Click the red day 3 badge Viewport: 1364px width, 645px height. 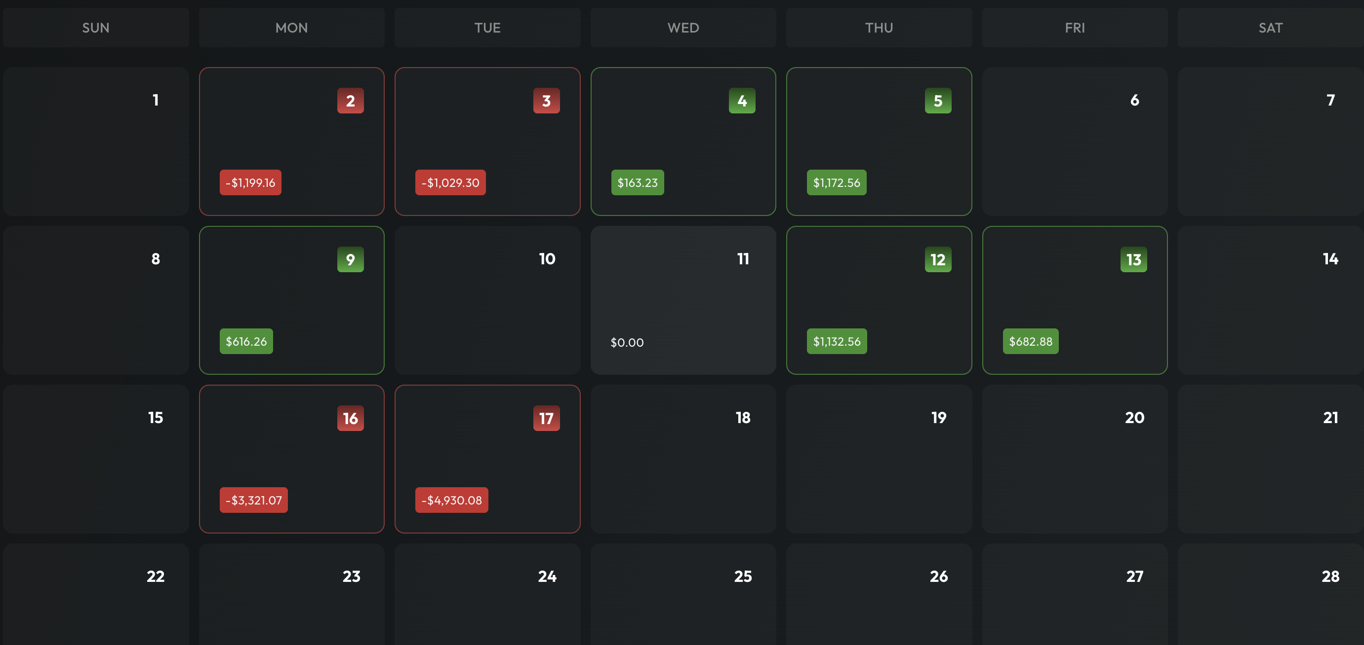coord(546,101)
